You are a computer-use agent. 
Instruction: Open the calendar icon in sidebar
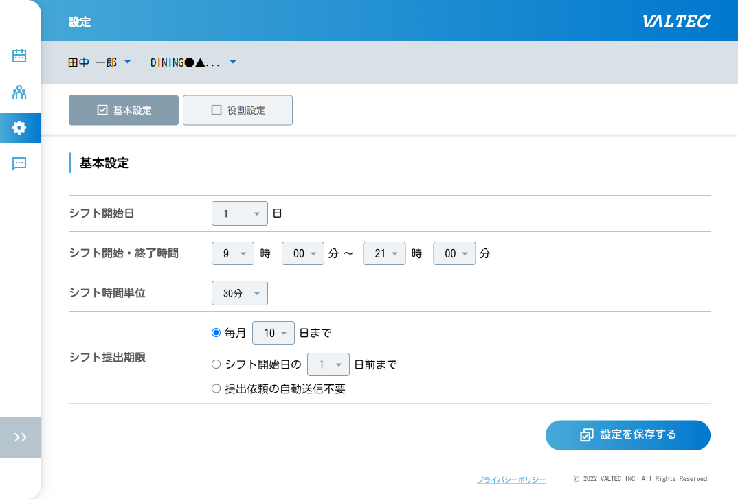click(19, 56)
